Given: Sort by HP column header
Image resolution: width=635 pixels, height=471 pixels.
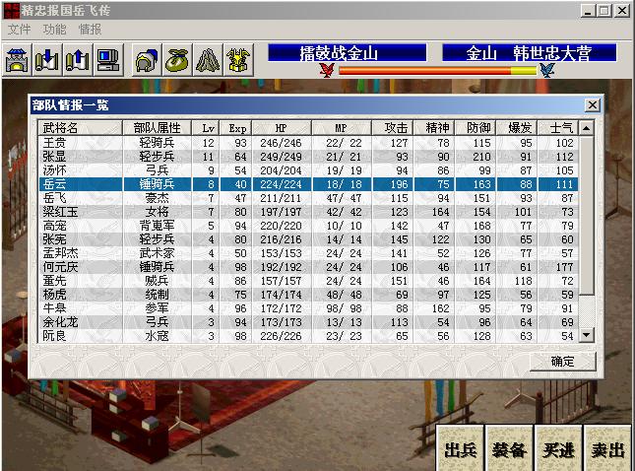Looking at the screenshot, I should (x=282, y=128).
